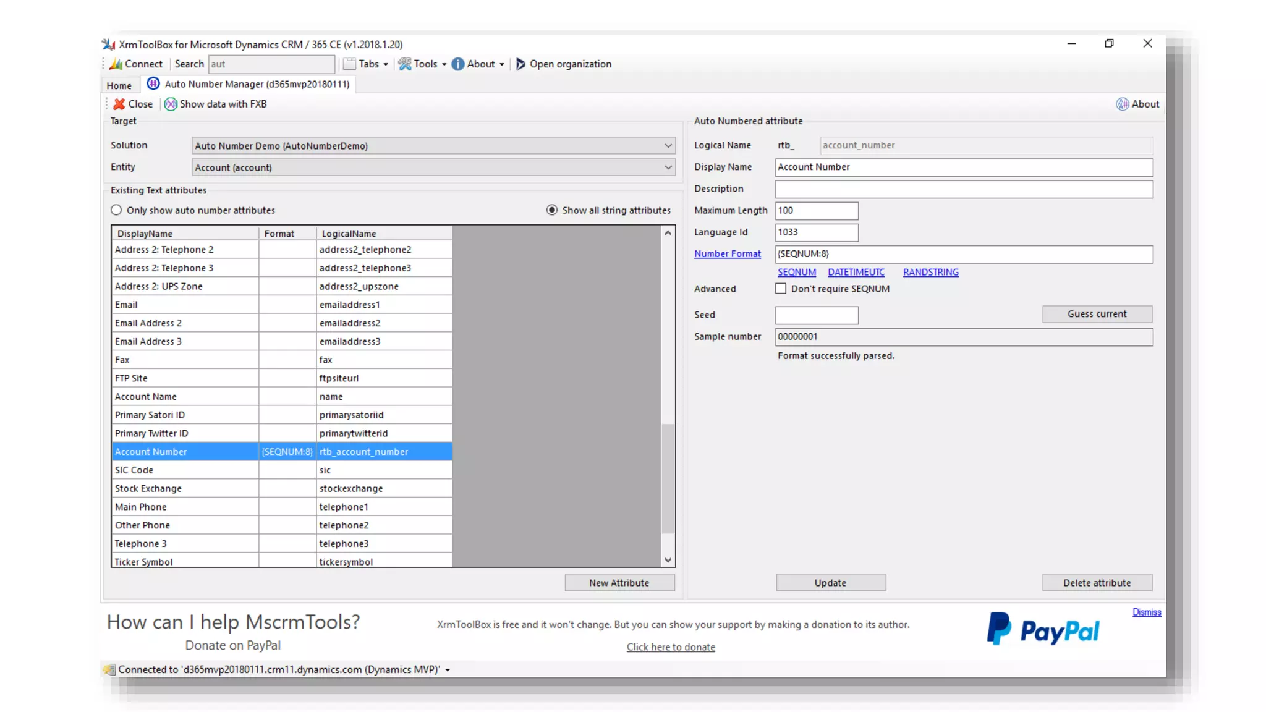Click the Connect toolbar icon
1266x712 pixels.
pos(116,64)
